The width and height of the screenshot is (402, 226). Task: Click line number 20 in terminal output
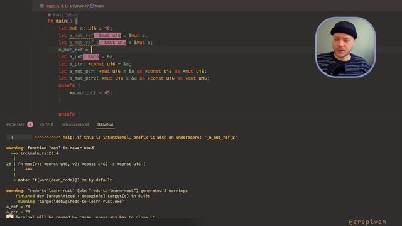8,164
